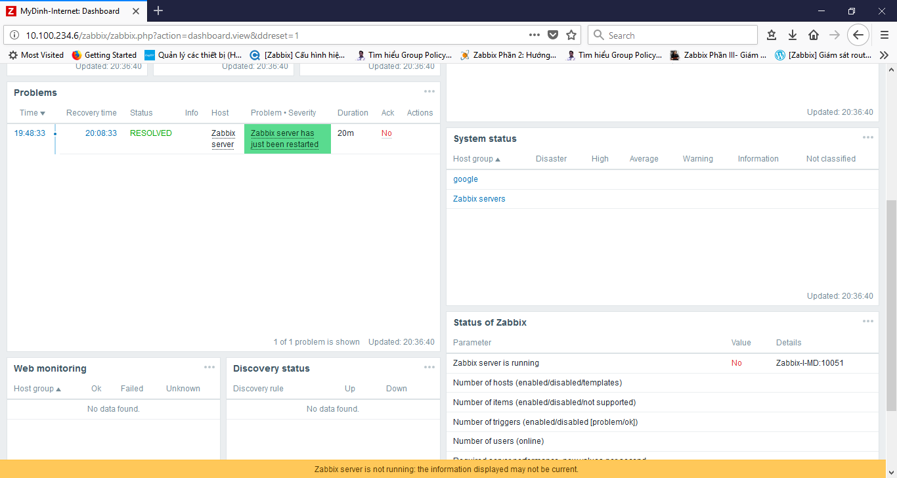
Task: Click the Pocket save icon in the address bar
Action: pos(553,35)
